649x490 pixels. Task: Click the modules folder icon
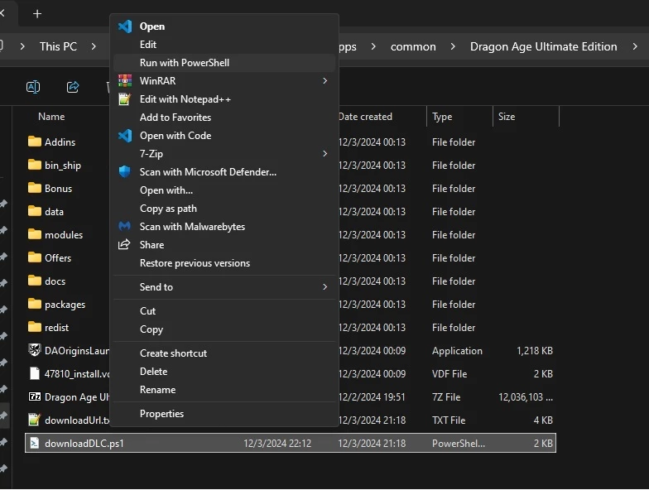click(35, 234)
